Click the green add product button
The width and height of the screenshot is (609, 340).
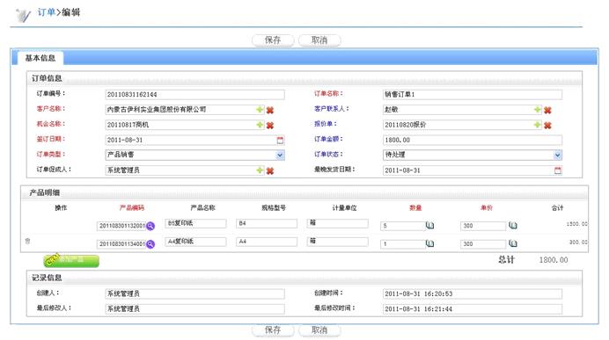71,261
